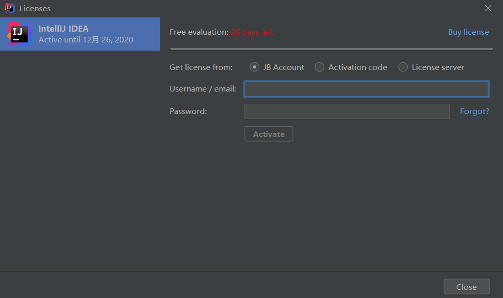Click the 'Password:' label
Viewport: 503px width, 298px height.
click(x=188, y=111)
